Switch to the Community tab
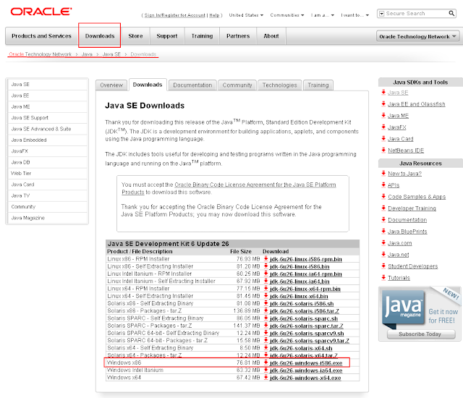Viewport: 463px width, 398px height. 237,85
